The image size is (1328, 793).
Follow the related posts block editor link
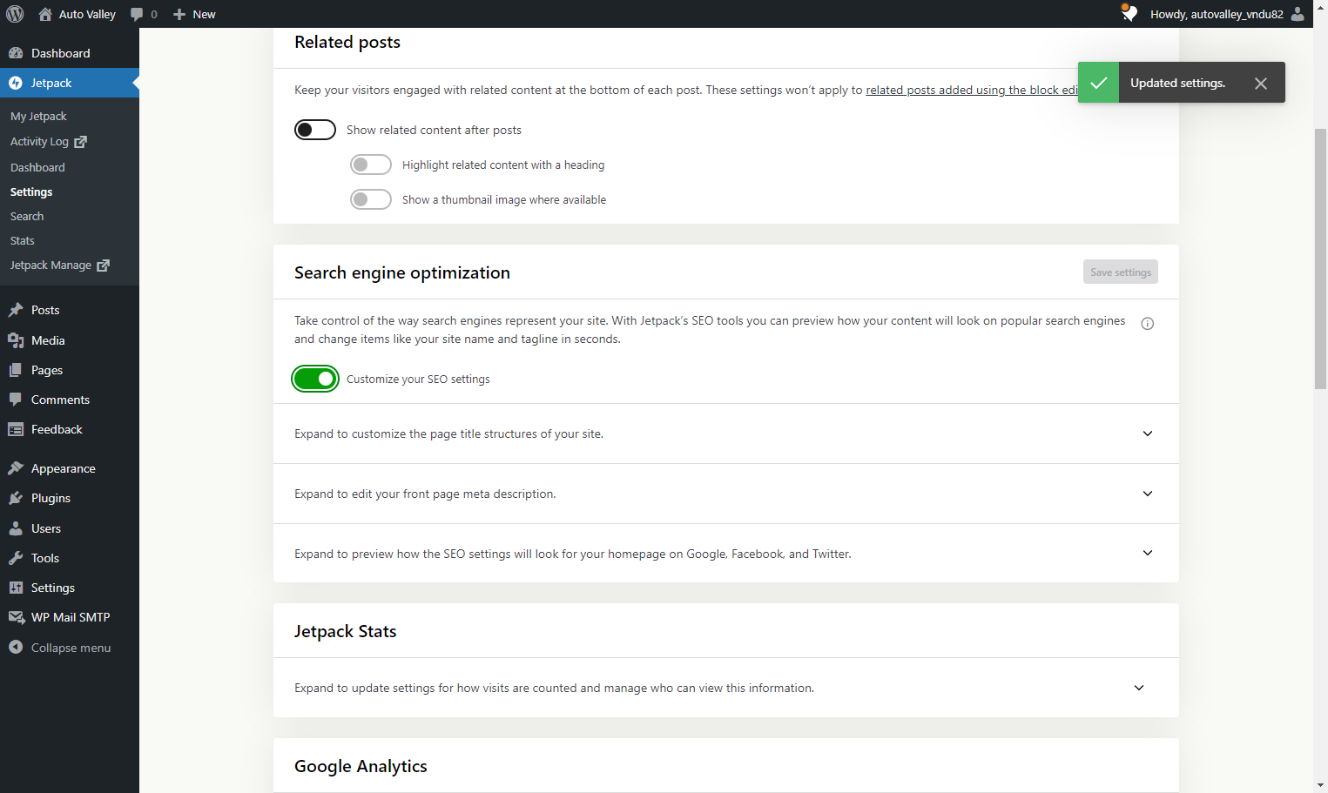(x=972, y=90)
